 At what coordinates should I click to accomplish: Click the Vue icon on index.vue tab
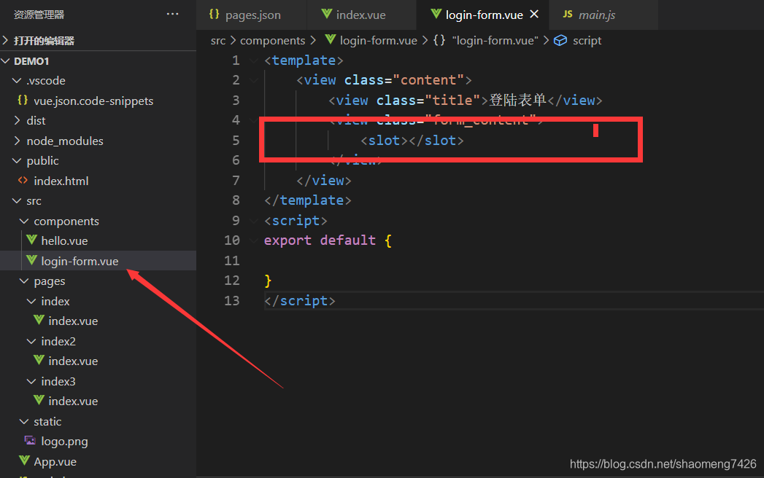tap(327, 14)
